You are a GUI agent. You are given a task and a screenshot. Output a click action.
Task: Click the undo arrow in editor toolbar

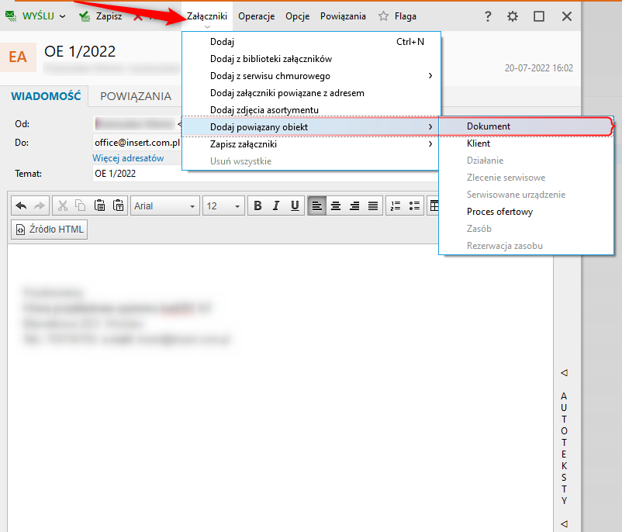click(x=21, y=206)
